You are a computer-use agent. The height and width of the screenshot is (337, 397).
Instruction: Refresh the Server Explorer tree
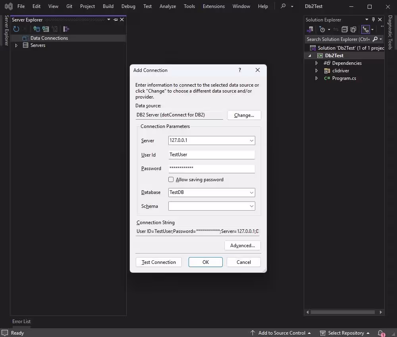[x=16, y=29]
